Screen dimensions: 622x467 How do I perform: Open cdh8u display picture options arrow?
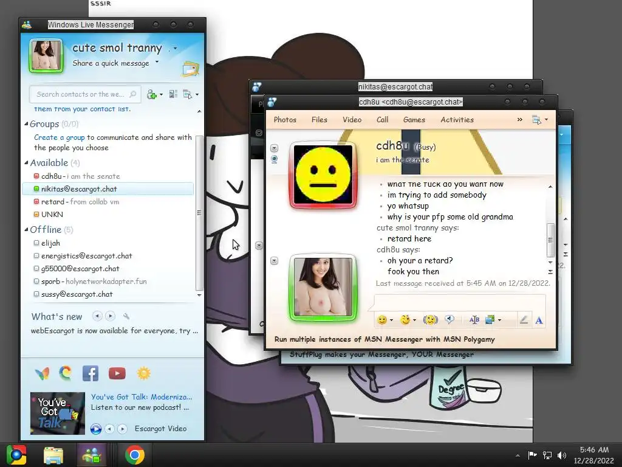tap(274, 148)
